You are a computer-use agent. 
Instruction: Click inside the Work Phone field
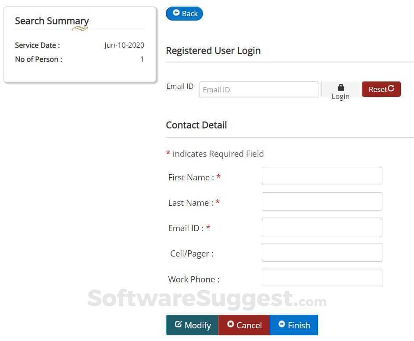click(x=322, y=278)
